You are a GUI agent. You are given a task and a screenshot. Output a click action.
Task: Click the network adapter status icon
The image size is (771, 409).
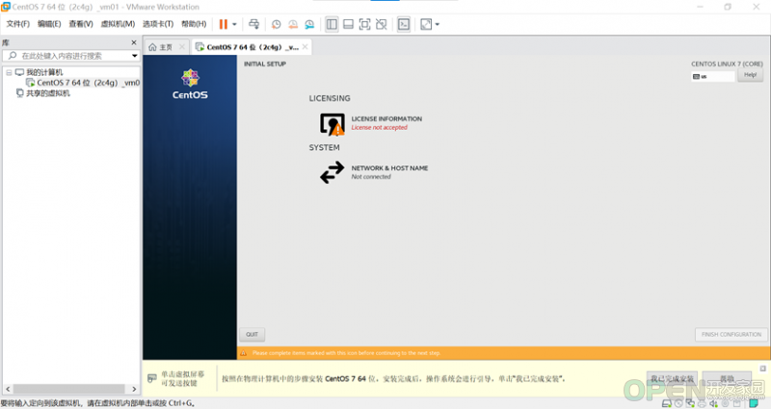(690, 403)
